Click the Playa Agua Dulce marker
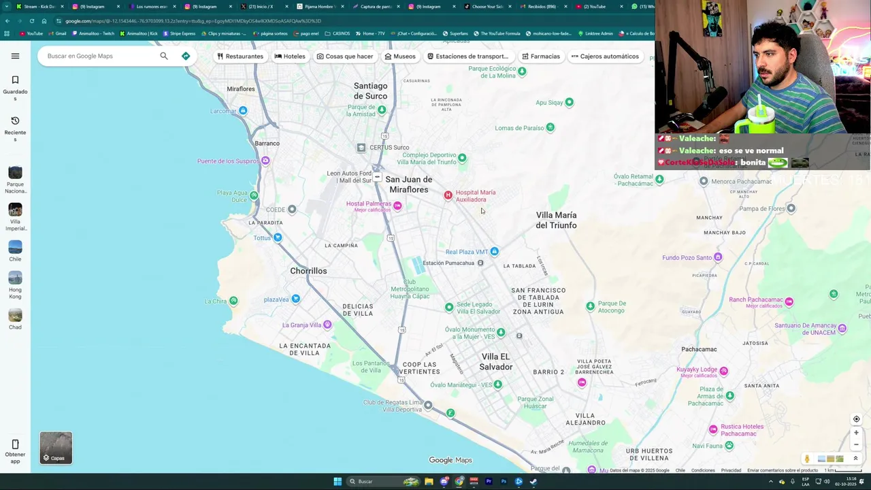Screen dimensions: 871x490 254,195
